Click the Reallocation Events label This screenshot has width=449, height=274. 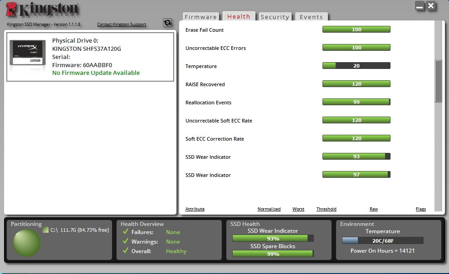pyautogui.click(x=208, y=103)
